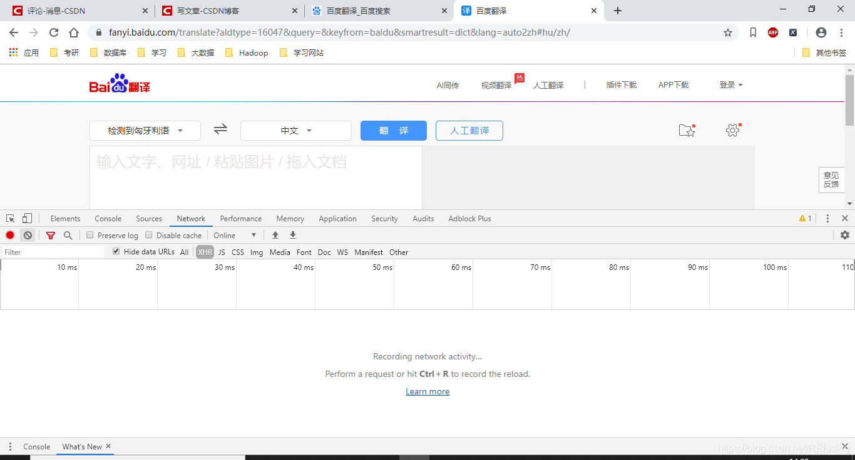Open the Network panel settings gear
The width and height of the screenshot is (855, 460).
coord(845,235)
